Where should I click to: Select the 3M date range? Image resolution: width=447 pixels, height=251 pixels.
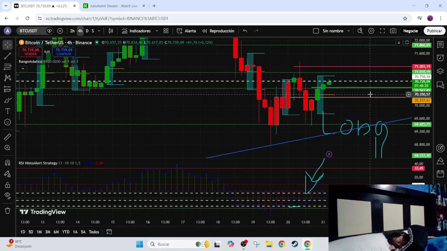[47, 232]
